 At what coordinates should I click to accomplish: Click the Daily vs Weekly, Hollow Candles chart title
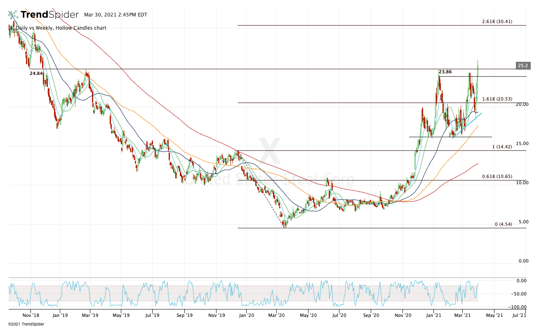tap(60, 28)
